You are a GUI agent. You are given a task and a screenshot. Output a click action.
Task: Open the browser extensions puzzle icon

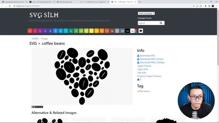pos(205,6)
